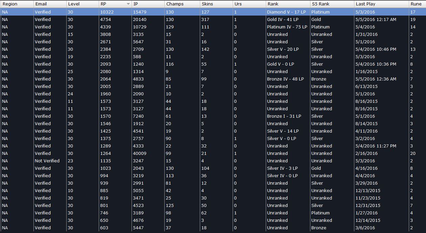This screenshot has height=233, width=426.
Task: Select the IP value 7240
Action: pos(138,116)
